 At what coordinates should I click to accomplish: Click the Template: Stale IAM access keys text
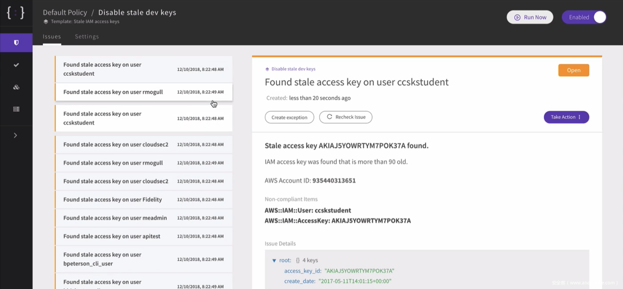tap(85, 22)
